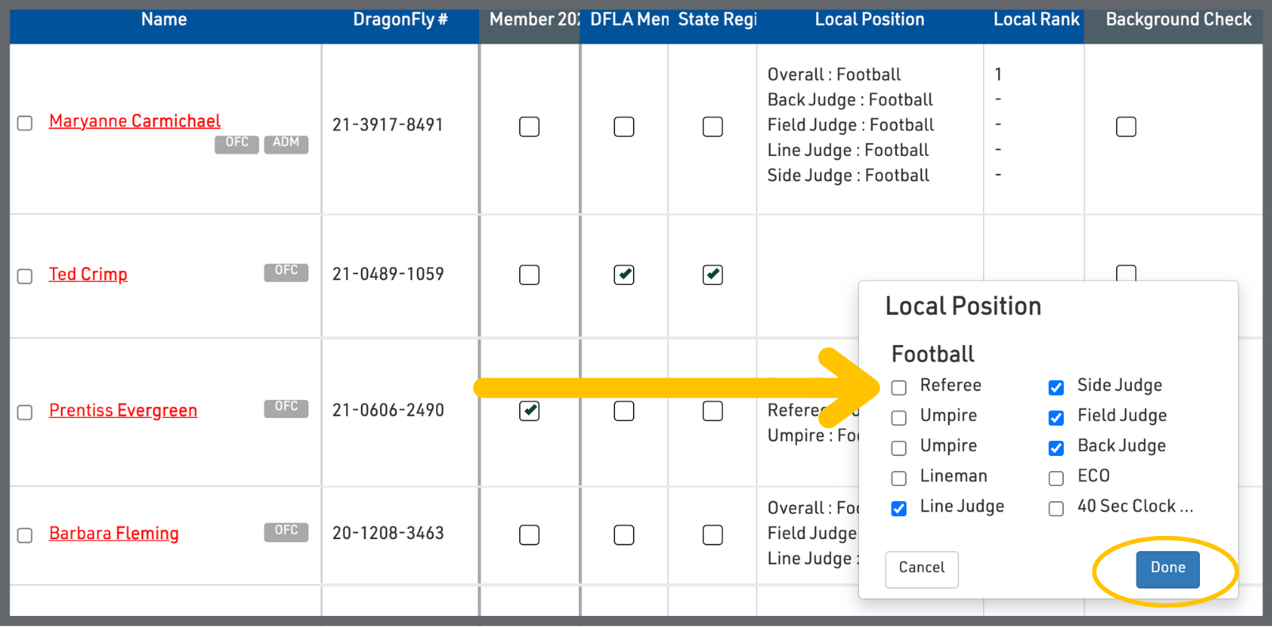Enable the 40 Sec Clock checkbox
Image resolution: width=1272 pixels, height=627 pixels.
(x=1056, y=508)
